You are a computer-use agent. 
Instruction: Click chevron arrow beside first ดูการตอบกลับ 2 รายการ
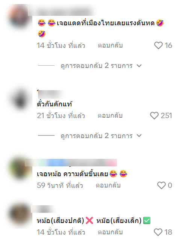[139, 66]
